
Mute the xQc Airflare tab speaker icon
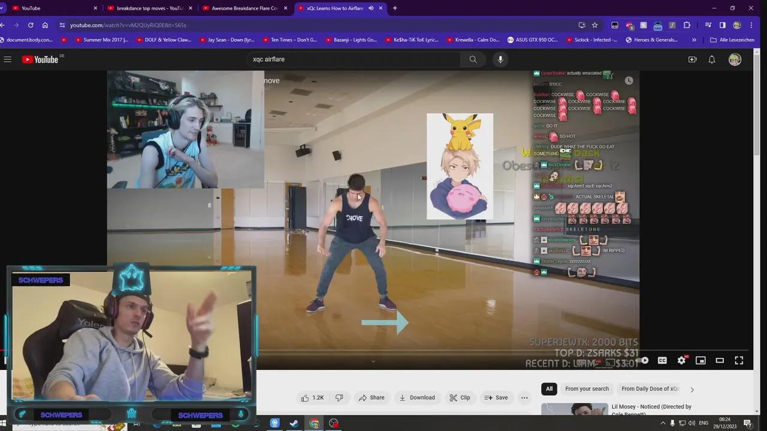(x=371, y=8)
